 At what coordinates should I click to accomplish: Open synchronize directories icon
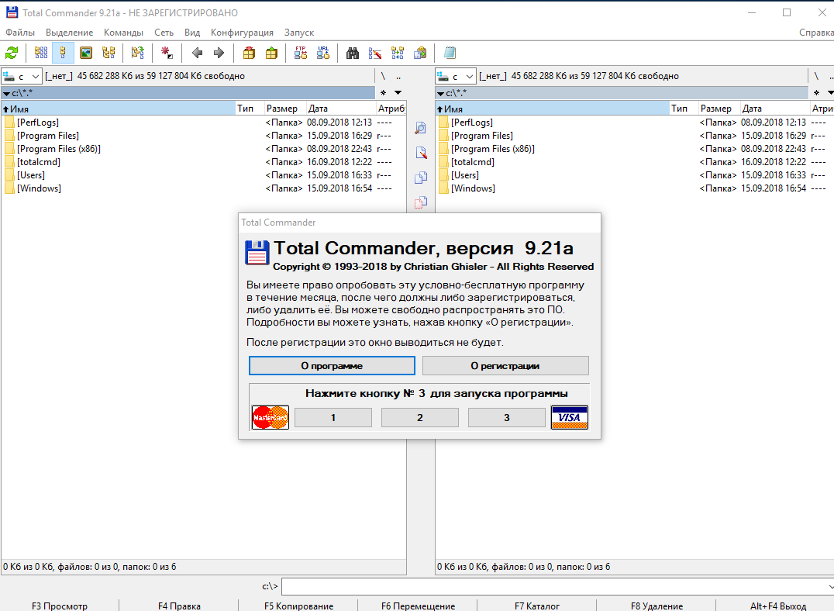point(398,53)
